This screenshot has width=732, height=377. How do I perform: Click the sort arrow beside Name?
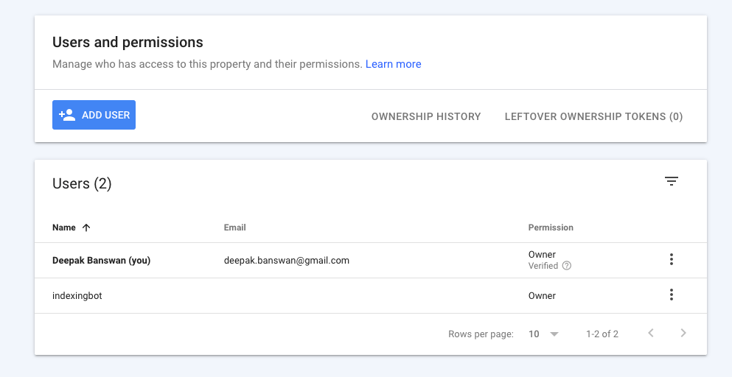[x=86, y=228]
